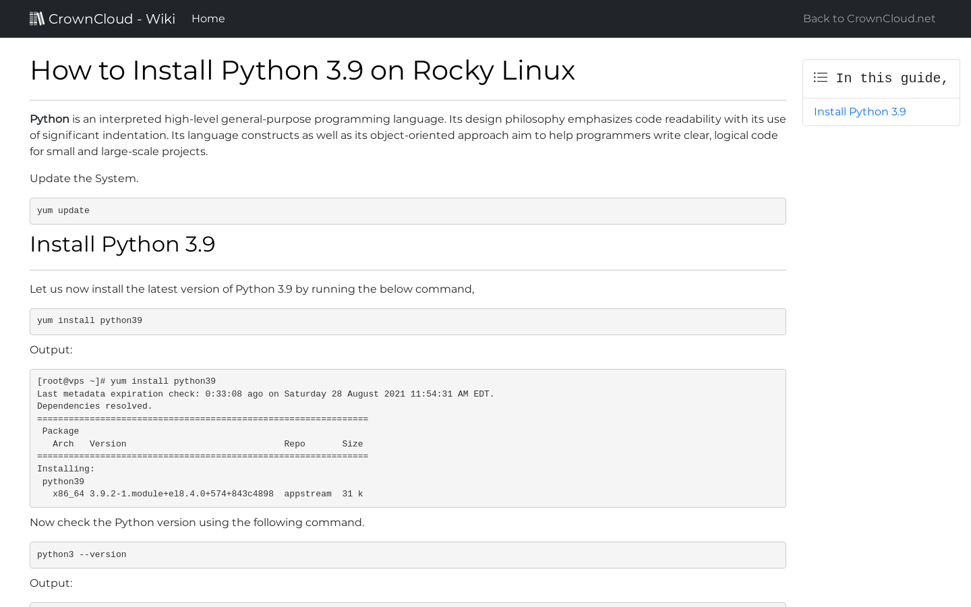The height and width of the screenshot is (607, 971).
Task: Click 'Now check the Python version' sentence
Action: point(197,522)
